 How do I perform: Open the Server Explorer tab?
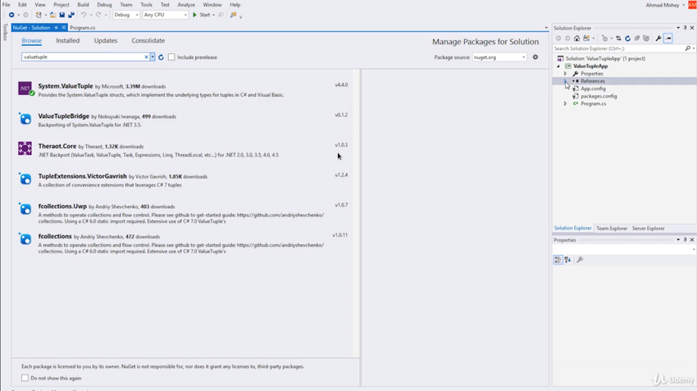(648, 229)
